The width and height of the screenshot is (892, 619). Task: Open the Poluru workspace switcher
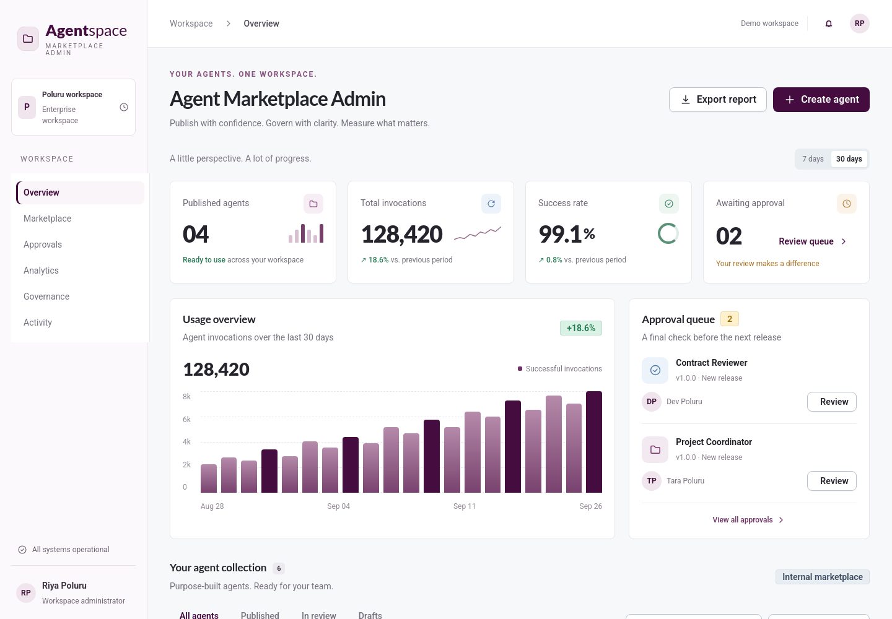tap(73, 107)
